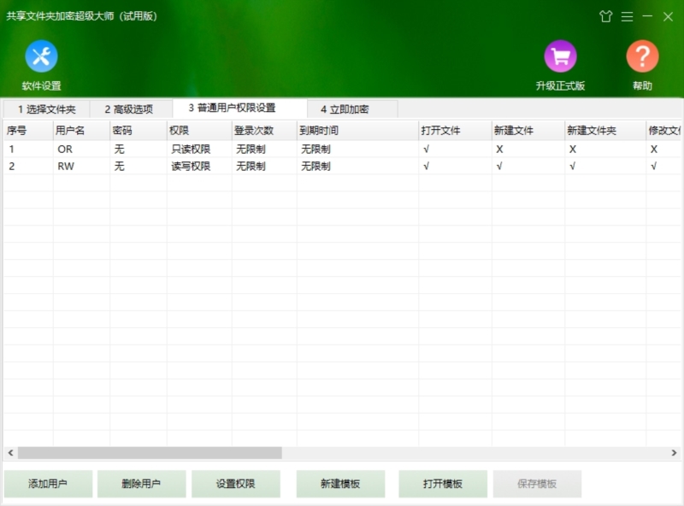
Task: Click scrollbar right arrow
Action: 674,453
